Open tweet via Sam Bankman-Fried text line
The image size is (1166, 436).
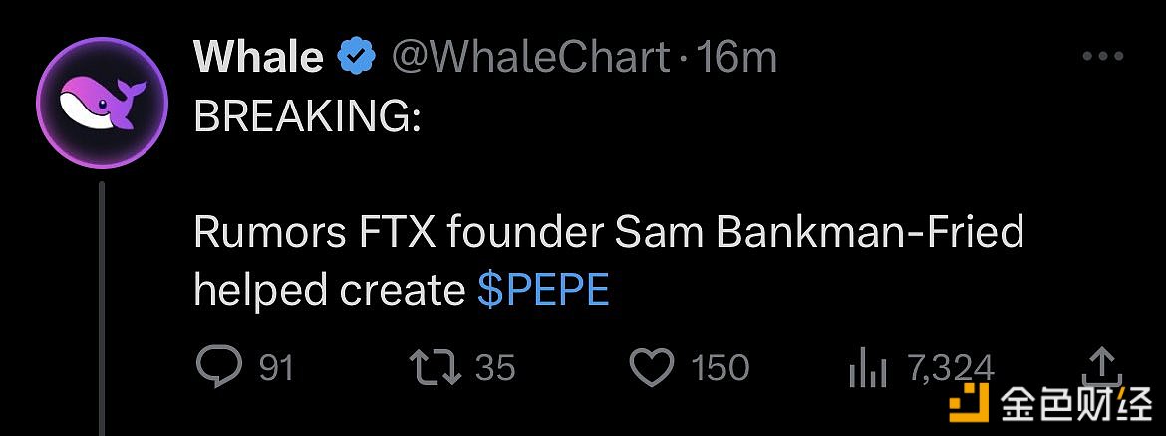pyautogui.click(x=608, y=233)
